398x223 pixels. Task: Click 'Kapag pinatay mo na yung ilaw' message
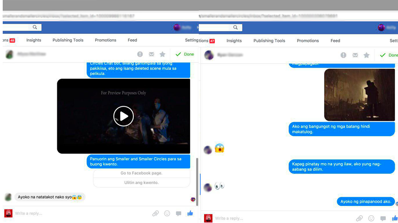click(342, 166)
